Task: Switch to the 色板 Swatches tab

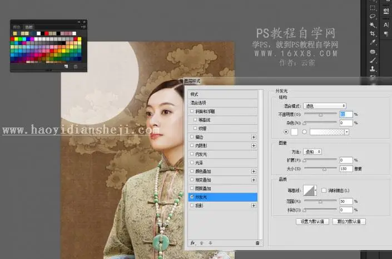Action: 29,27
